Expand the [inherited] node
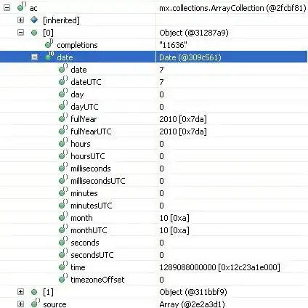The image size is (308, 308). [x=21, y=20]
